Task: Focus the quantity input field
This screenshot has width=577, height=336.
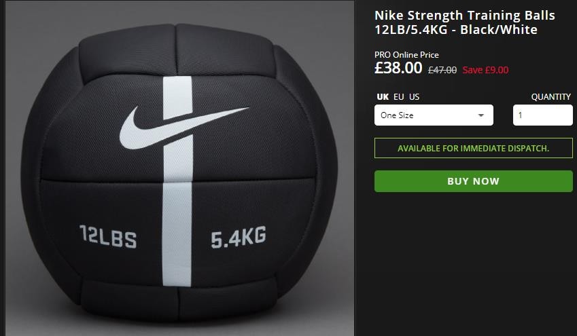Action: click(542, 115)
